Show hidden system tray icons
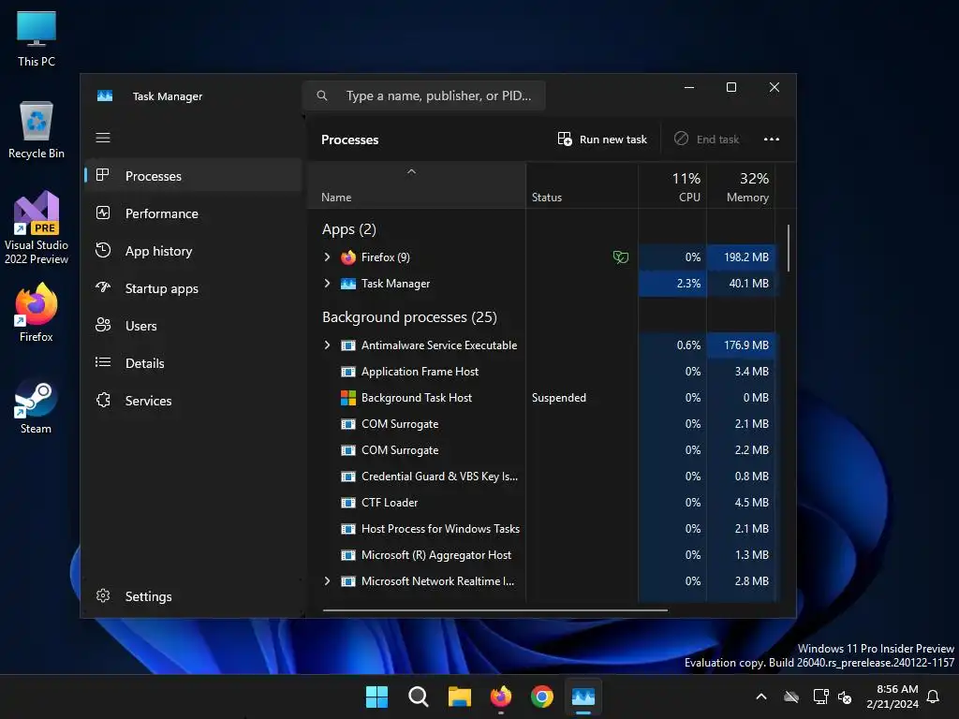Image resolution: width=959 pixels, height=719 pixels. (761, 697)
